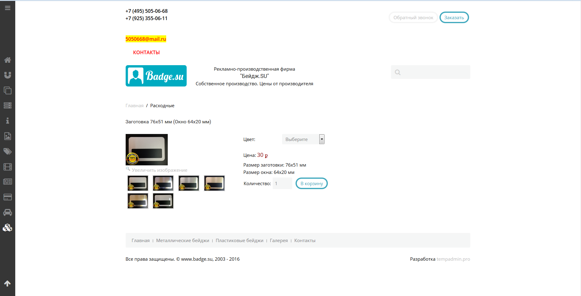Open the Выберите color selector
Screen dimensions: 581x296
[x=300, y=139]
